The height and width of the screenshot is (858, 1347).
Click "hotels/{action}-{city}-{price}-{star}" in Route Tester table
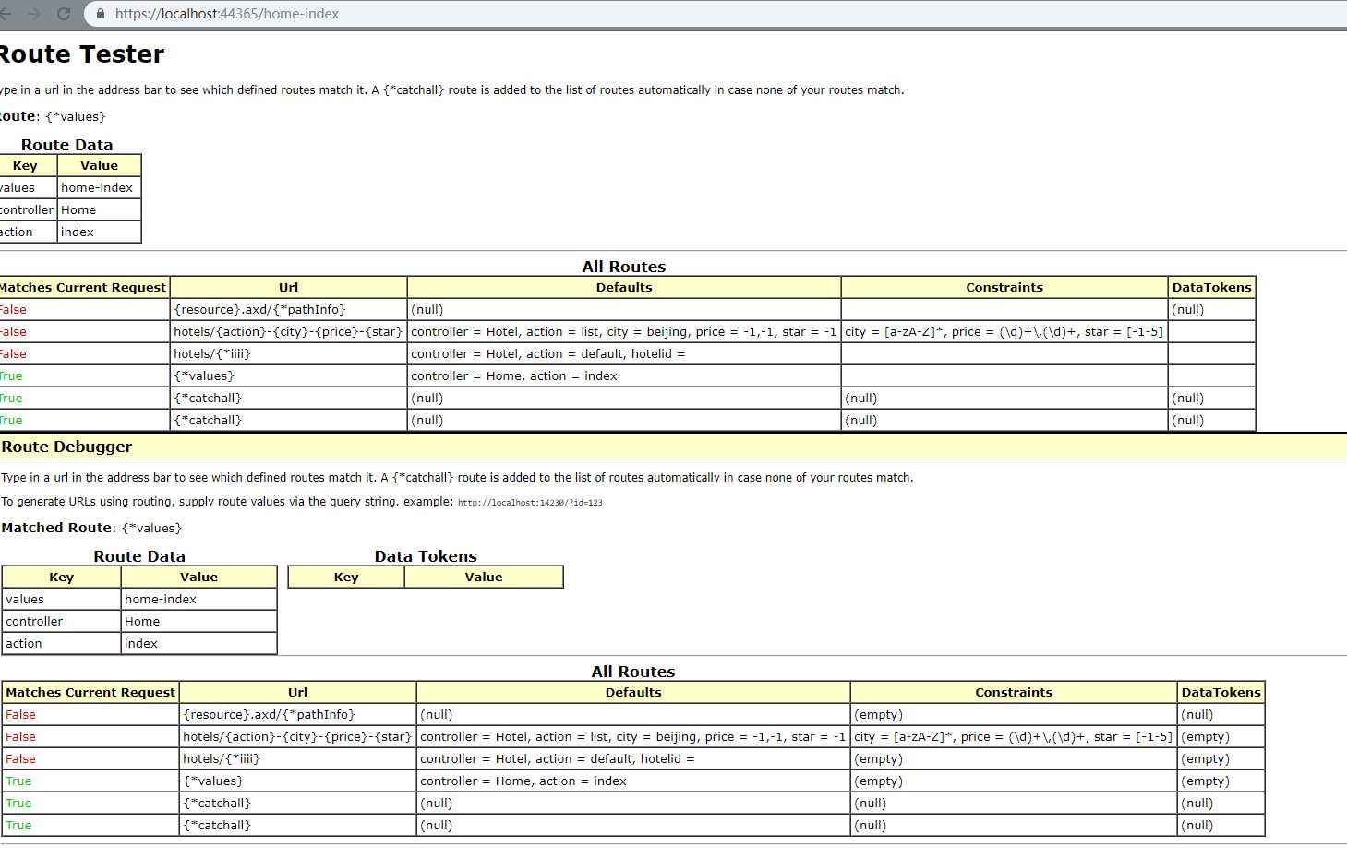pyautogui.click(x=288, y=331)
